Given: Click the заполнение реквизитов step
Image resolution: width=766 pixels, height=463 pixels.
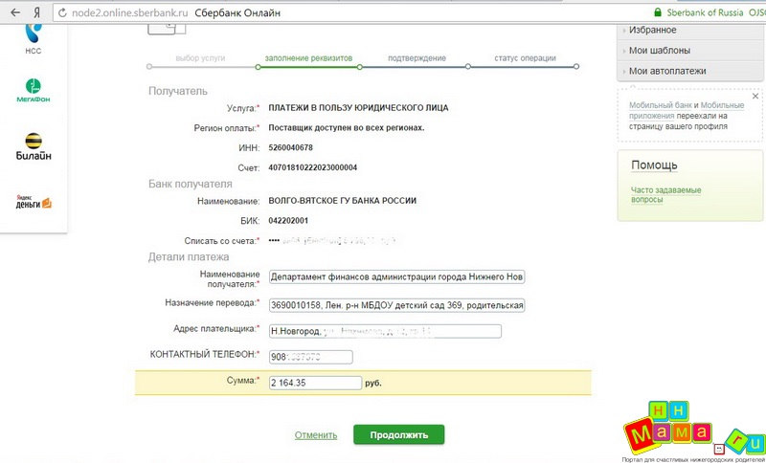Looking at the screenshot, I should [x=308, y=58].
